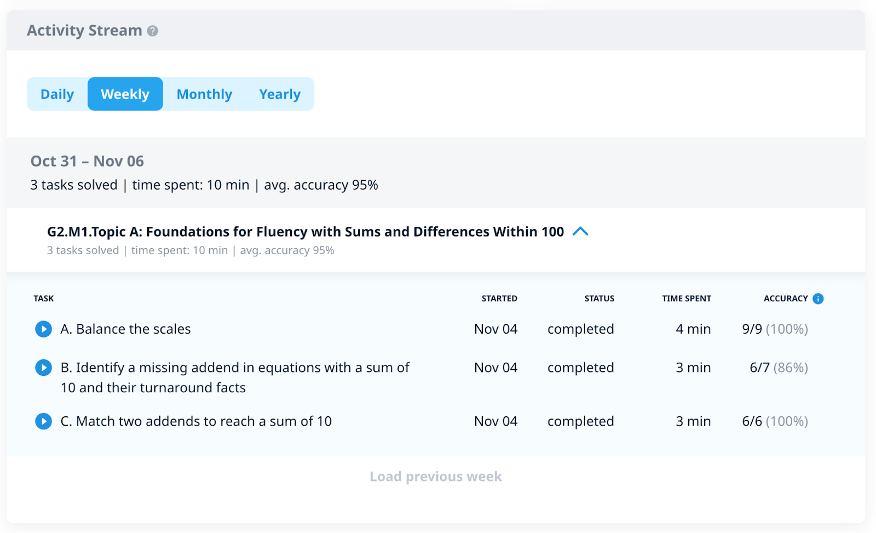Select the Weekly view tab

(125, 94)
